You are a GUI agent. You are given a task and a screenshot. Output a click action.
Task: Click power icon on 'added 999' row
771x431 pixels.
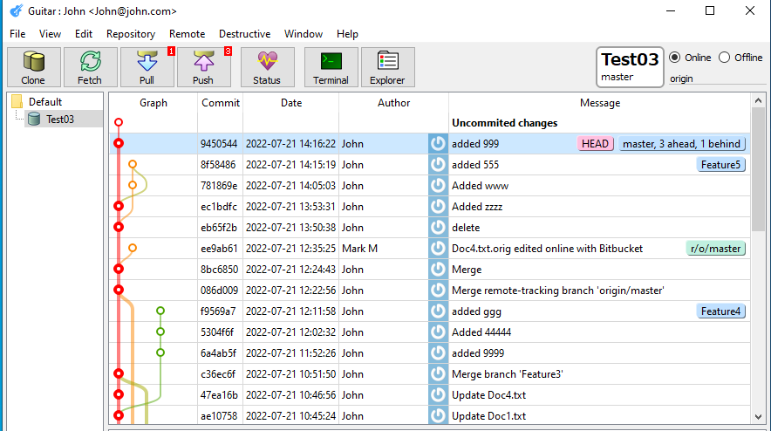click(438, 144)
